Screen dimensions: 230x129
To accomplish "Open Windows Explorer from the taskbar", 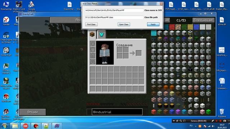I will pos(15,126).
